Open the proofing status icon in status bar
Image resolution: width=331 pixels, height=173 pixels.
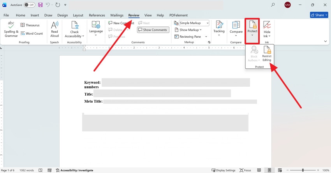(x=40, y=170)
